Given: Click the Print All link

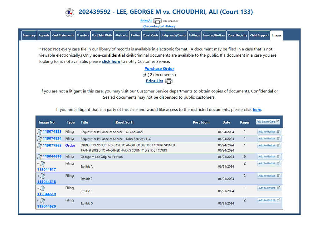Looking at the screenshot, I should 146,21.
